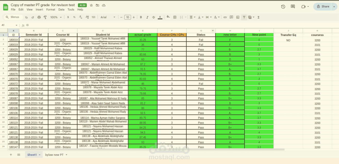
Task: Open the zoom 100% dropdown
Action: [56, 17]
